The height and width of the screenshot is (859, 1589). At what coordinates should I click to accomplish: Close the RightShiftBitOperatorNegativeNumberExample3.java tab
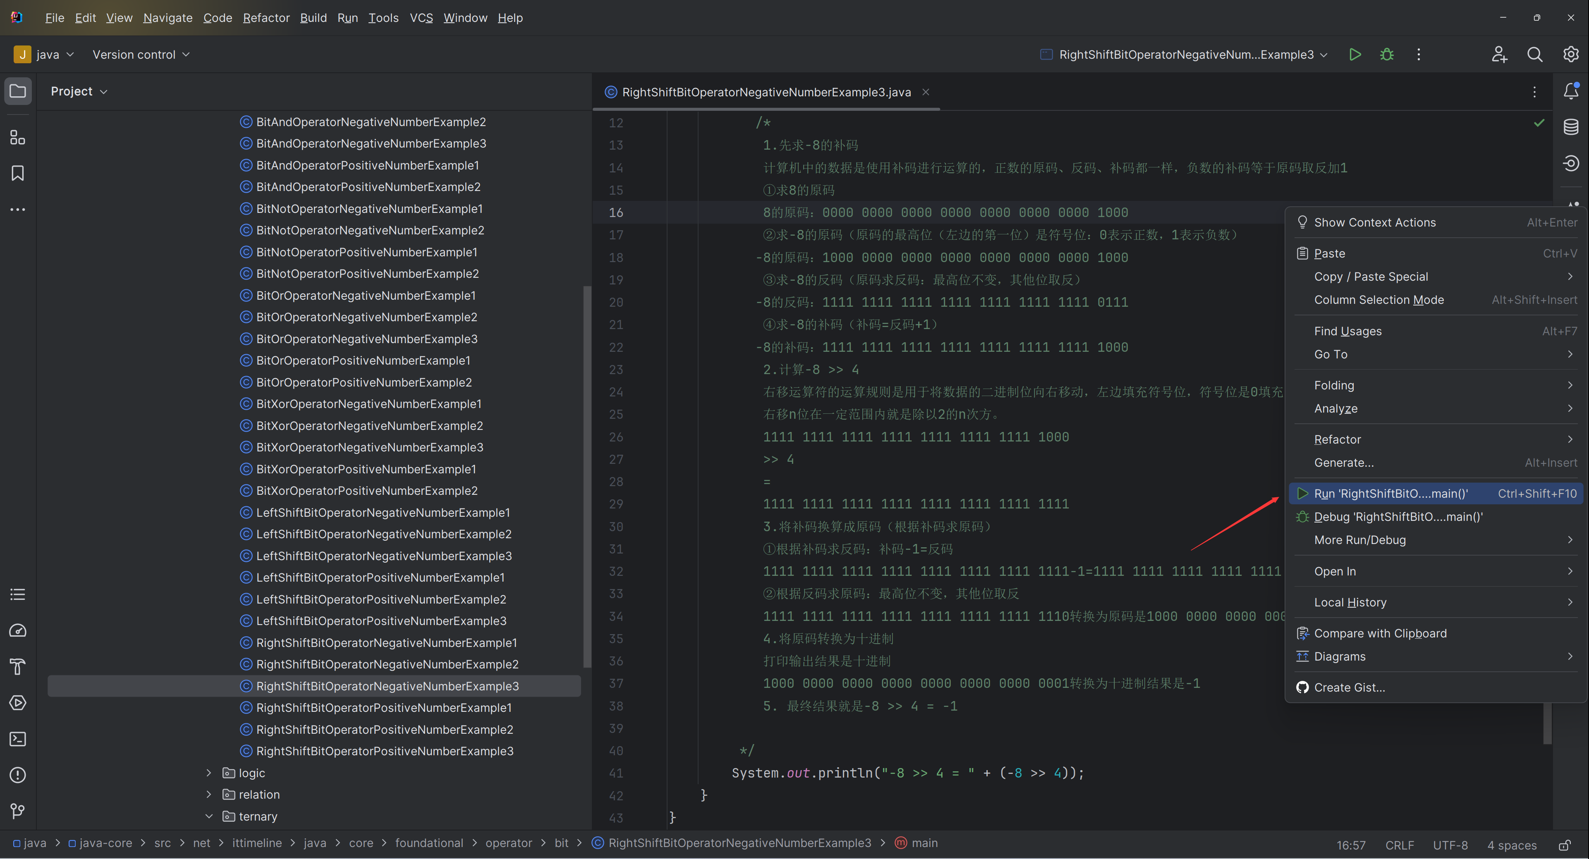[925, 92]
